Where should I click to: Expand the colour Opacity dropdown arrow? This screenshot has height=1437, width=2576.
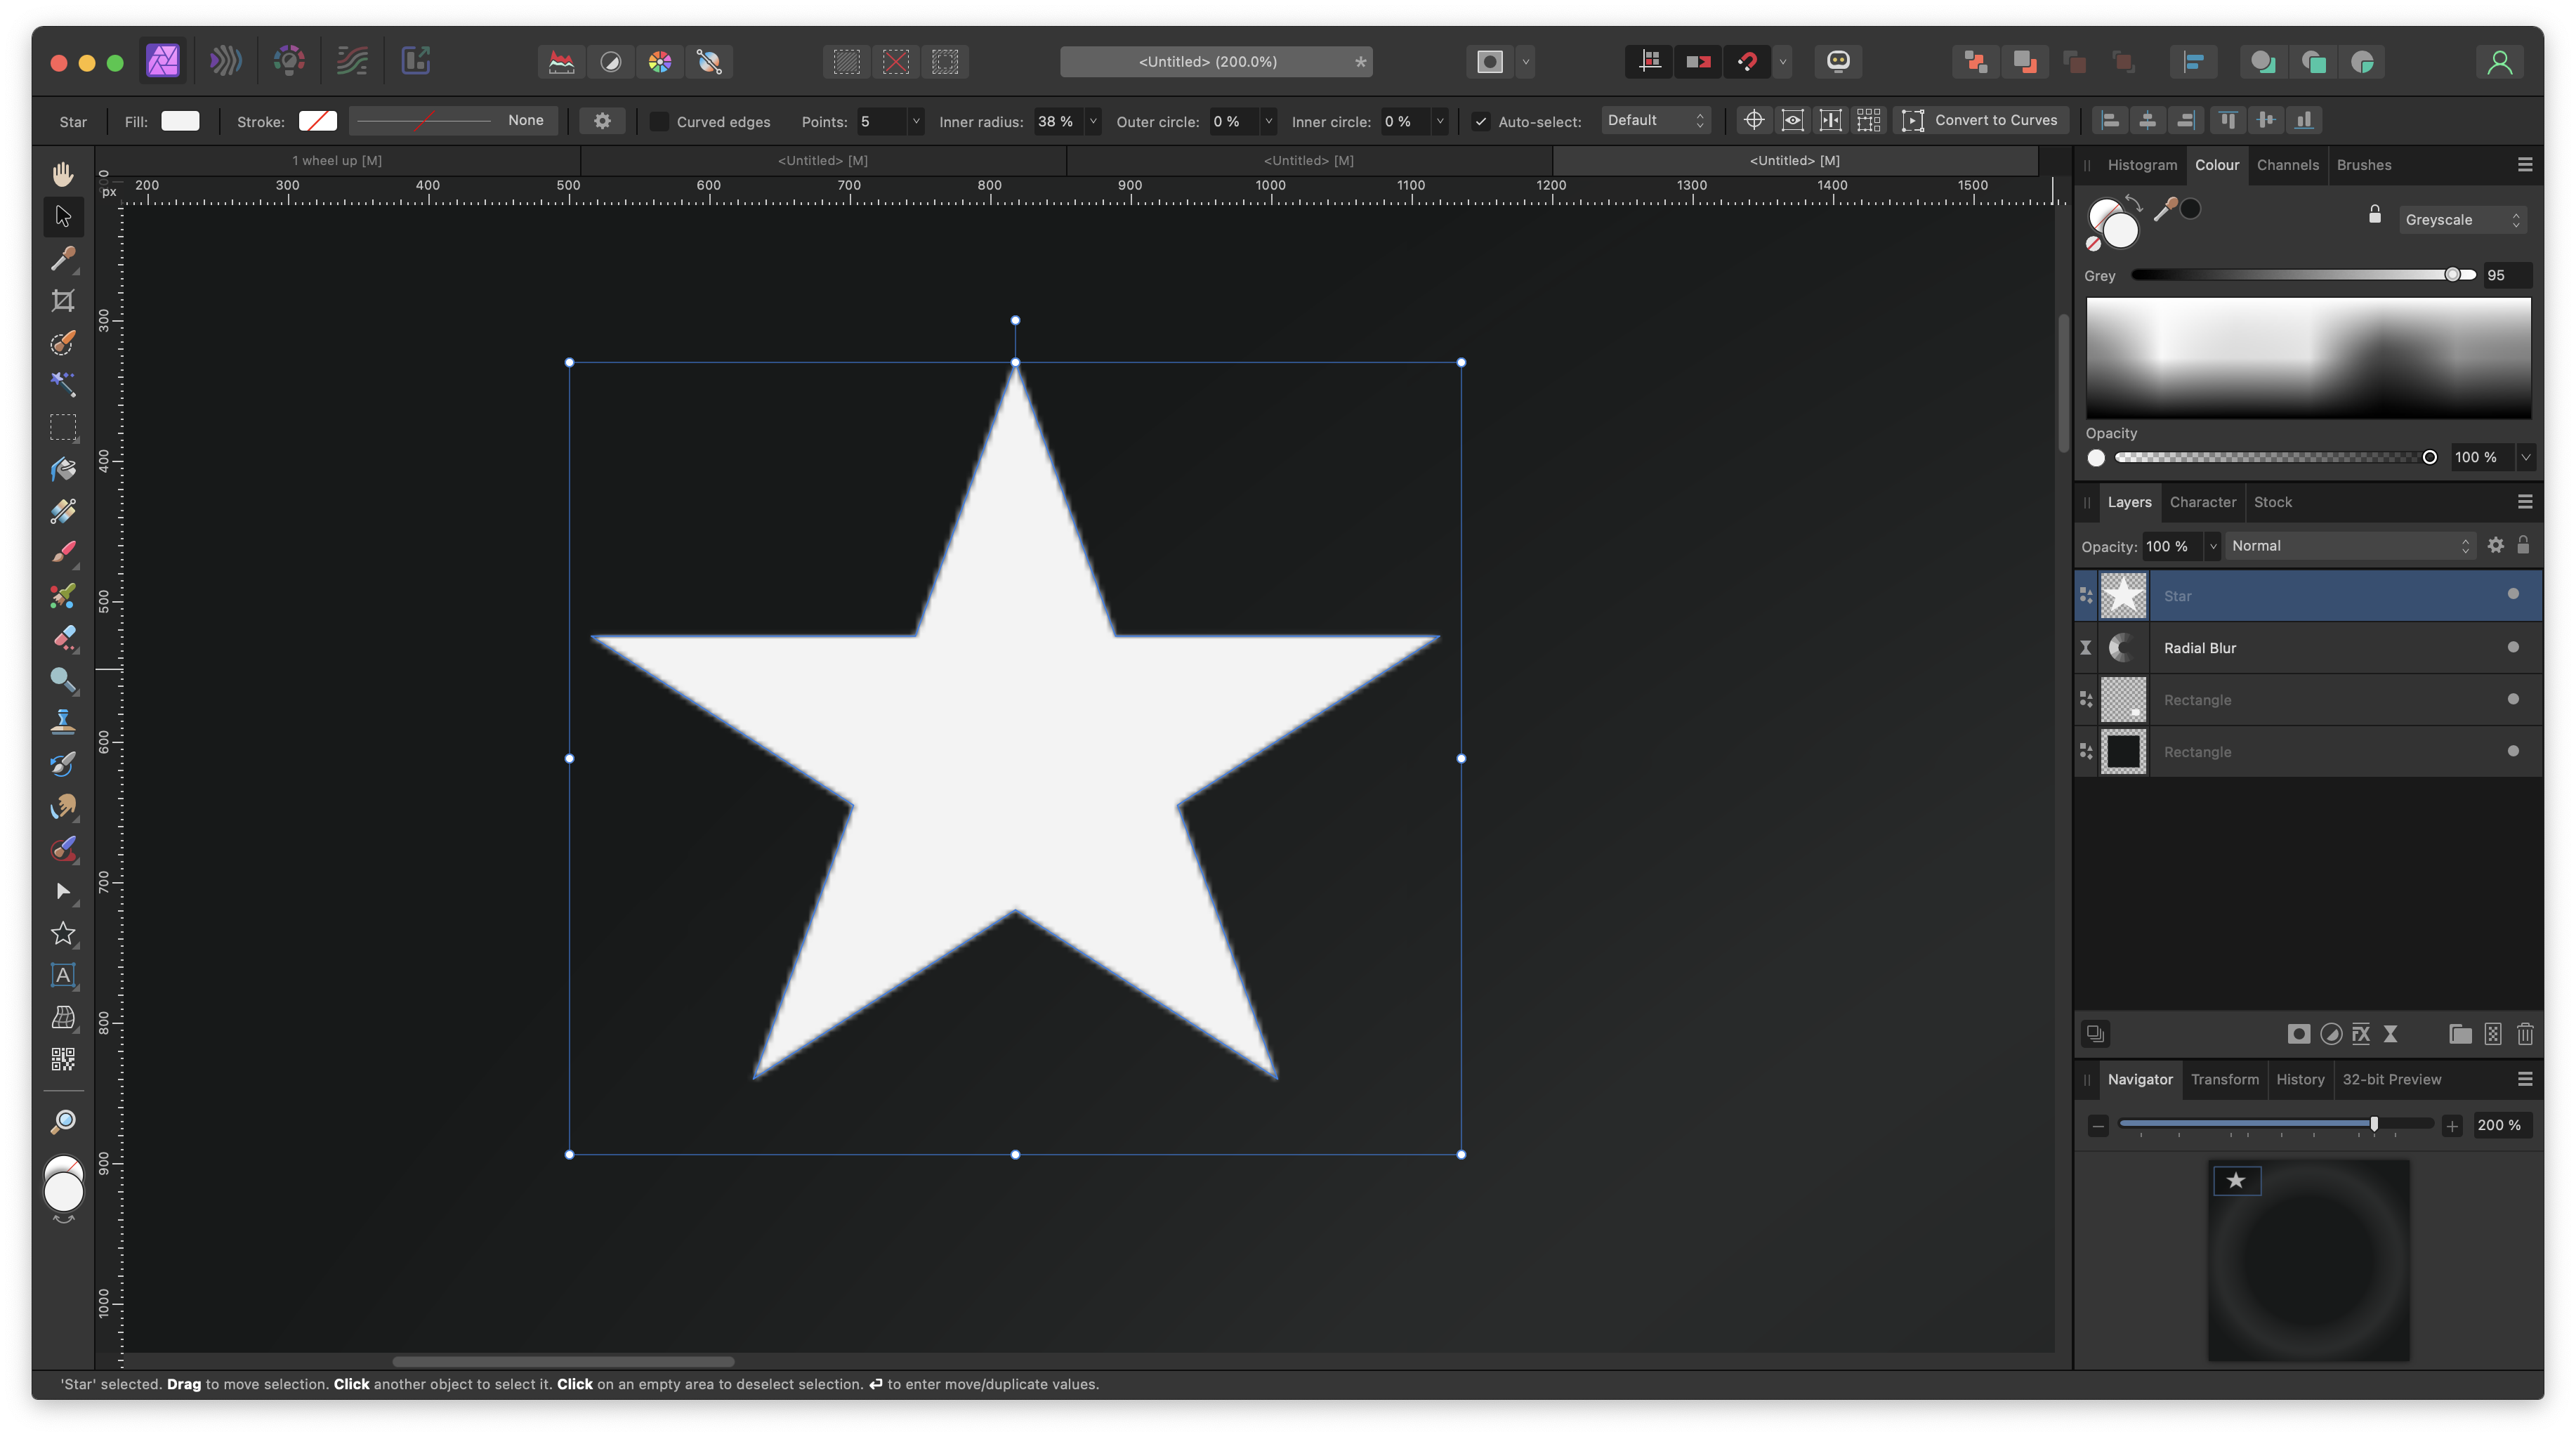tap(2526, 457)
